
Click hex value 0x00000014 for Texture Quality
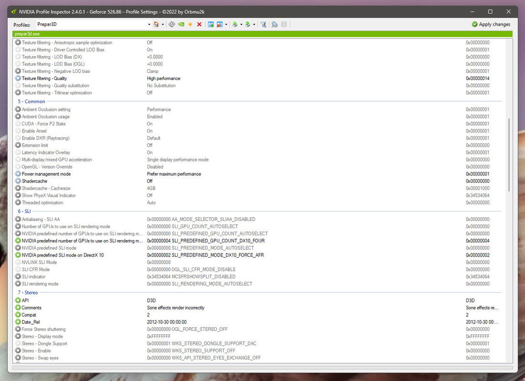pos(478,78)
